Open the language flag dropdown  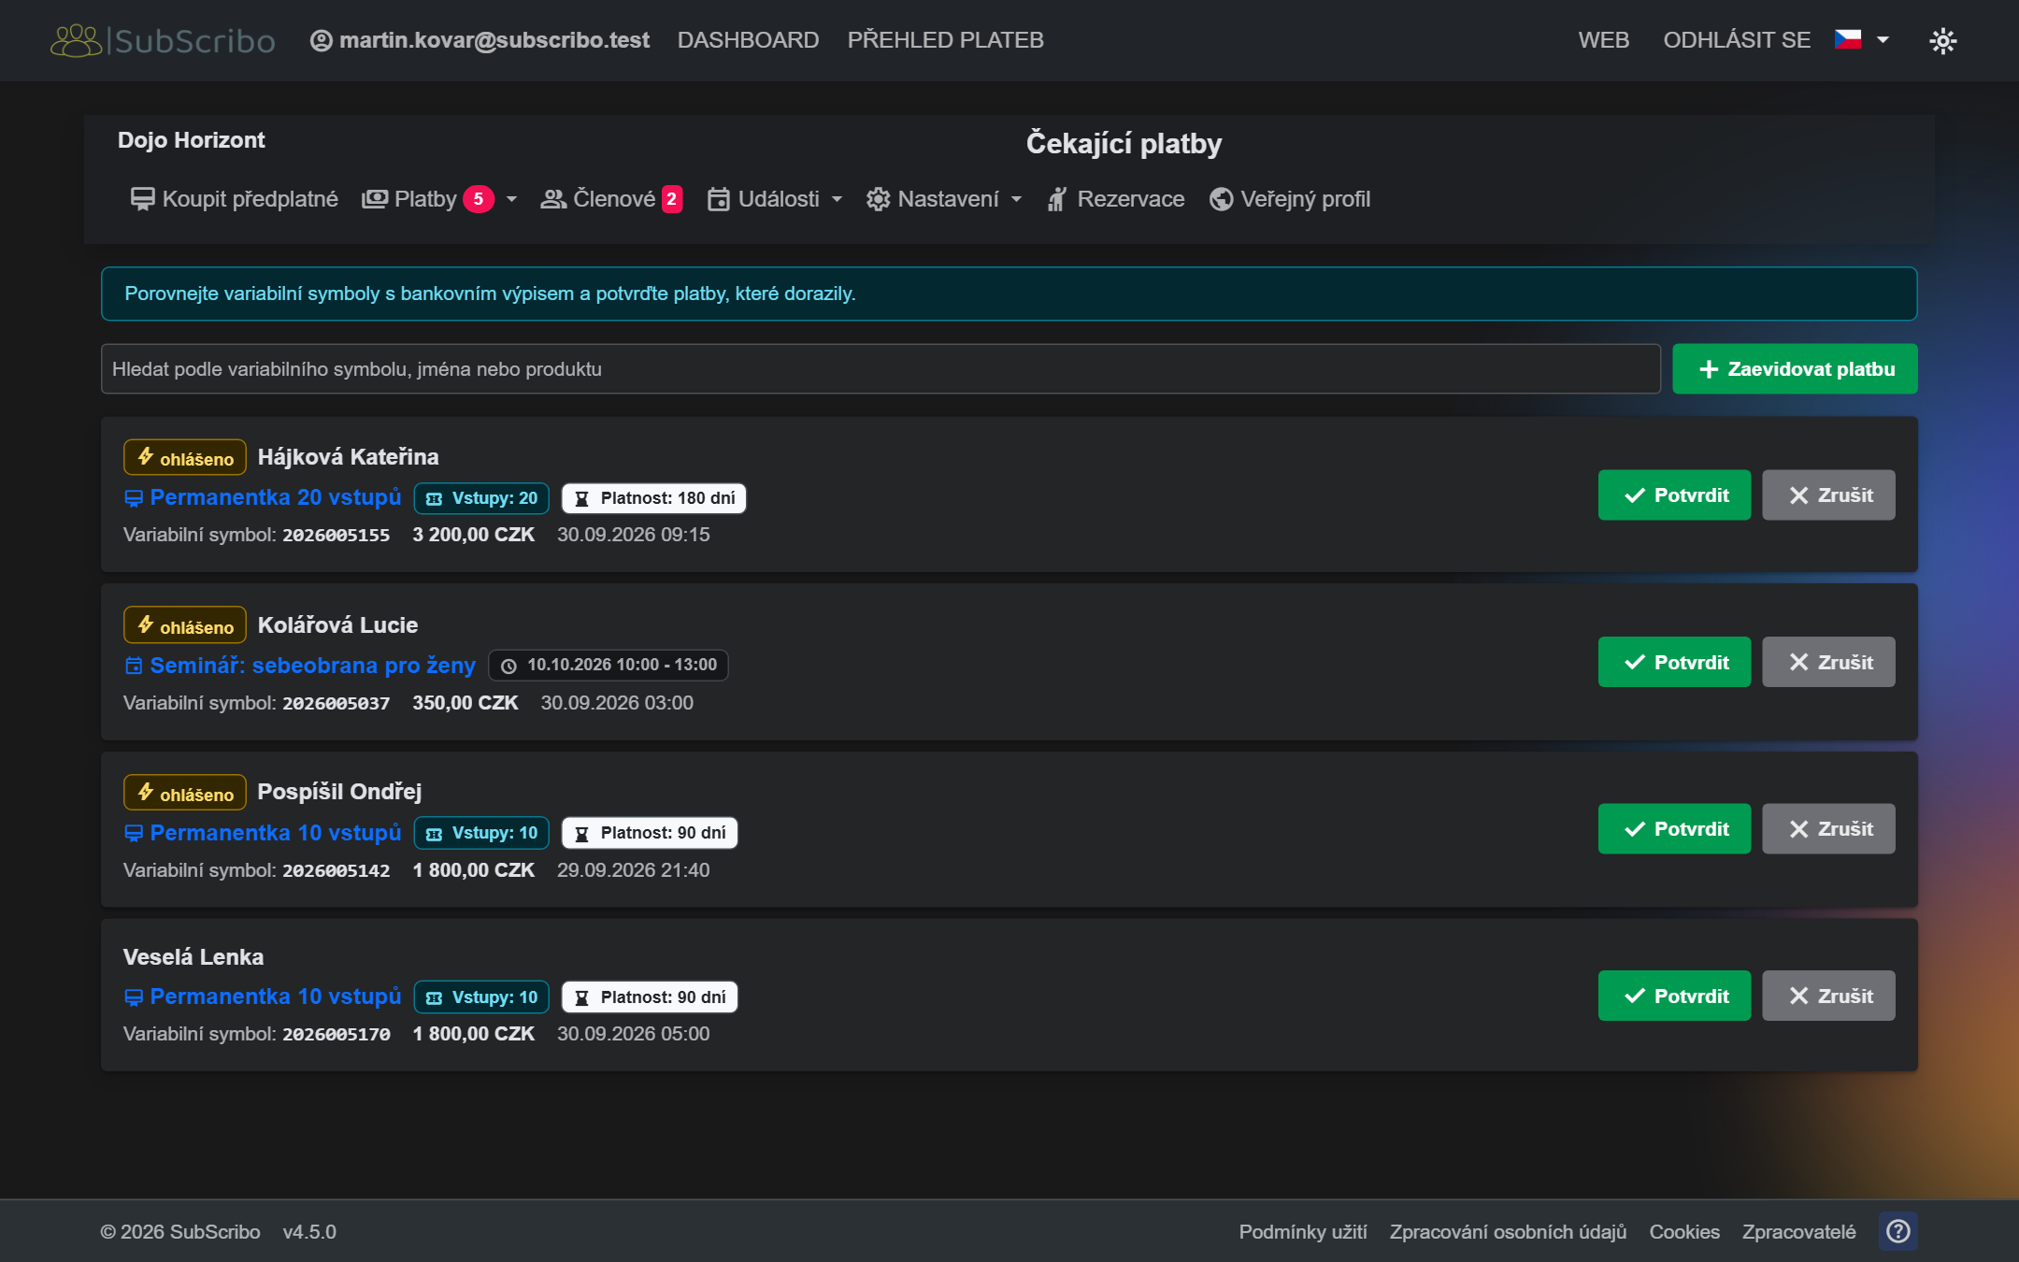tap(1861, 40)
